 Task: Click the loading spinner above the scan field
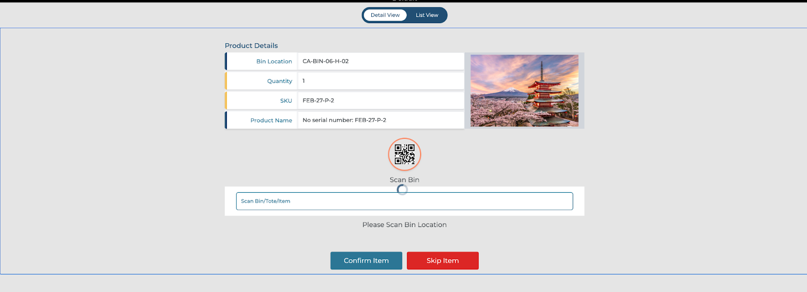point(402,190)
